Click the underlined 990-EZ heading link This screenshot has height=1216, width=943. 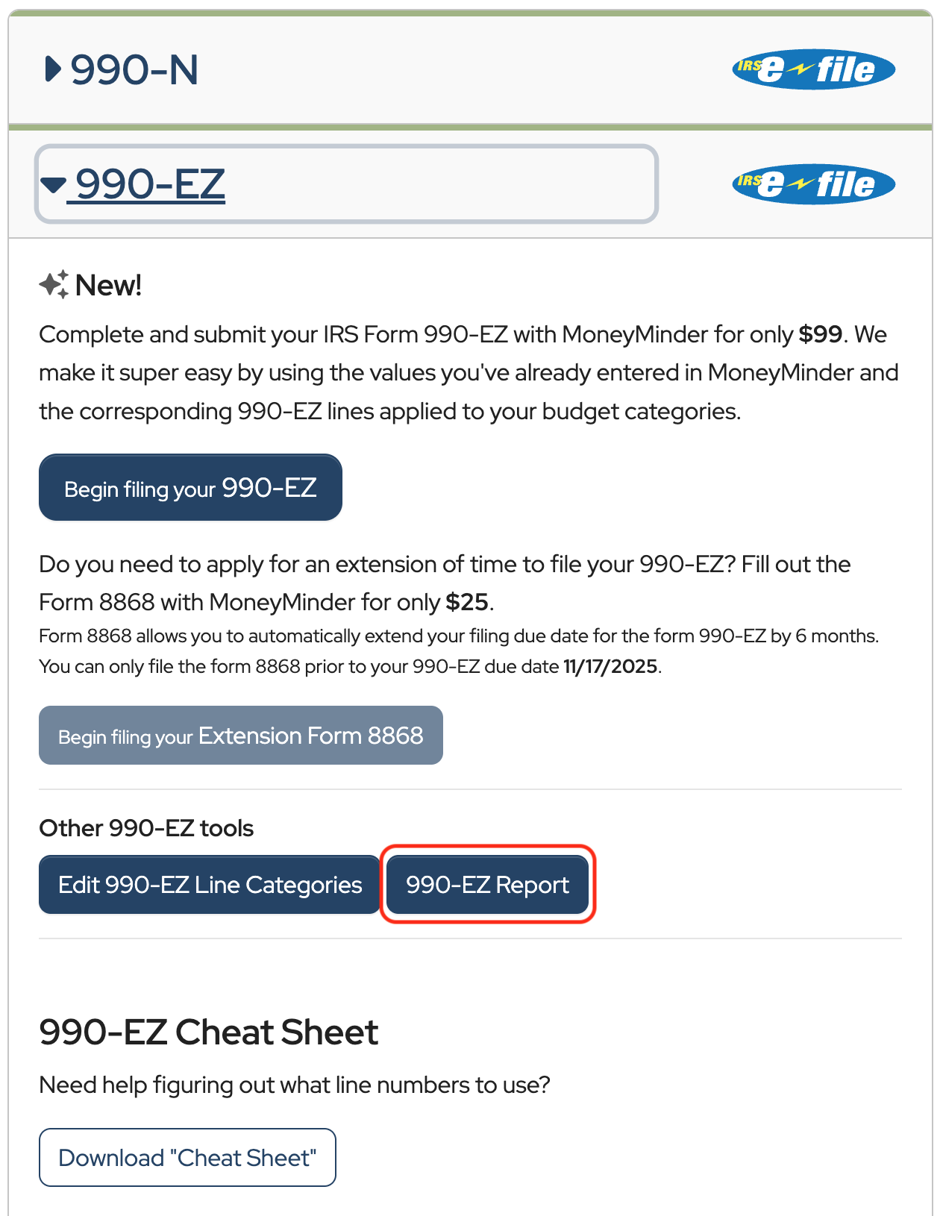pyautogui.click(x=150, y=184)
